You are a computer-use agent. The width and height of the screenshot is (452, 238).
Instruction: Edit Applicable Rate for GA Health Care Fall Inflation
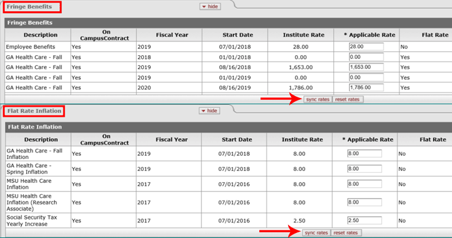coord(364,153)
